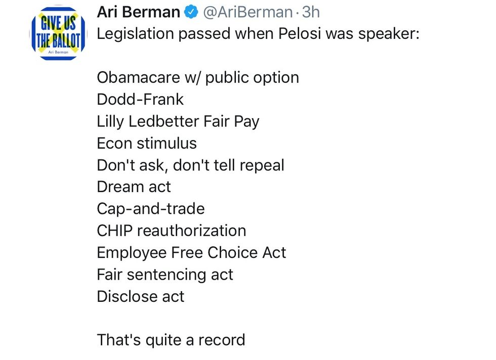
Task: Click the 'Cap-and-trade' text line
Action: pyautogui.click(x=151, y=208)
